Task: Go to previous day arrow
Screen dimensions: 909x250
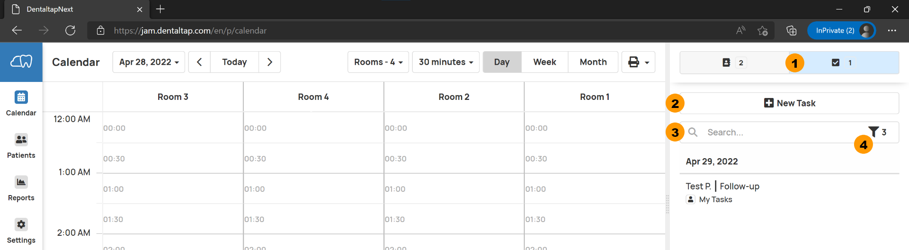Action: click(x=199, y=62)
